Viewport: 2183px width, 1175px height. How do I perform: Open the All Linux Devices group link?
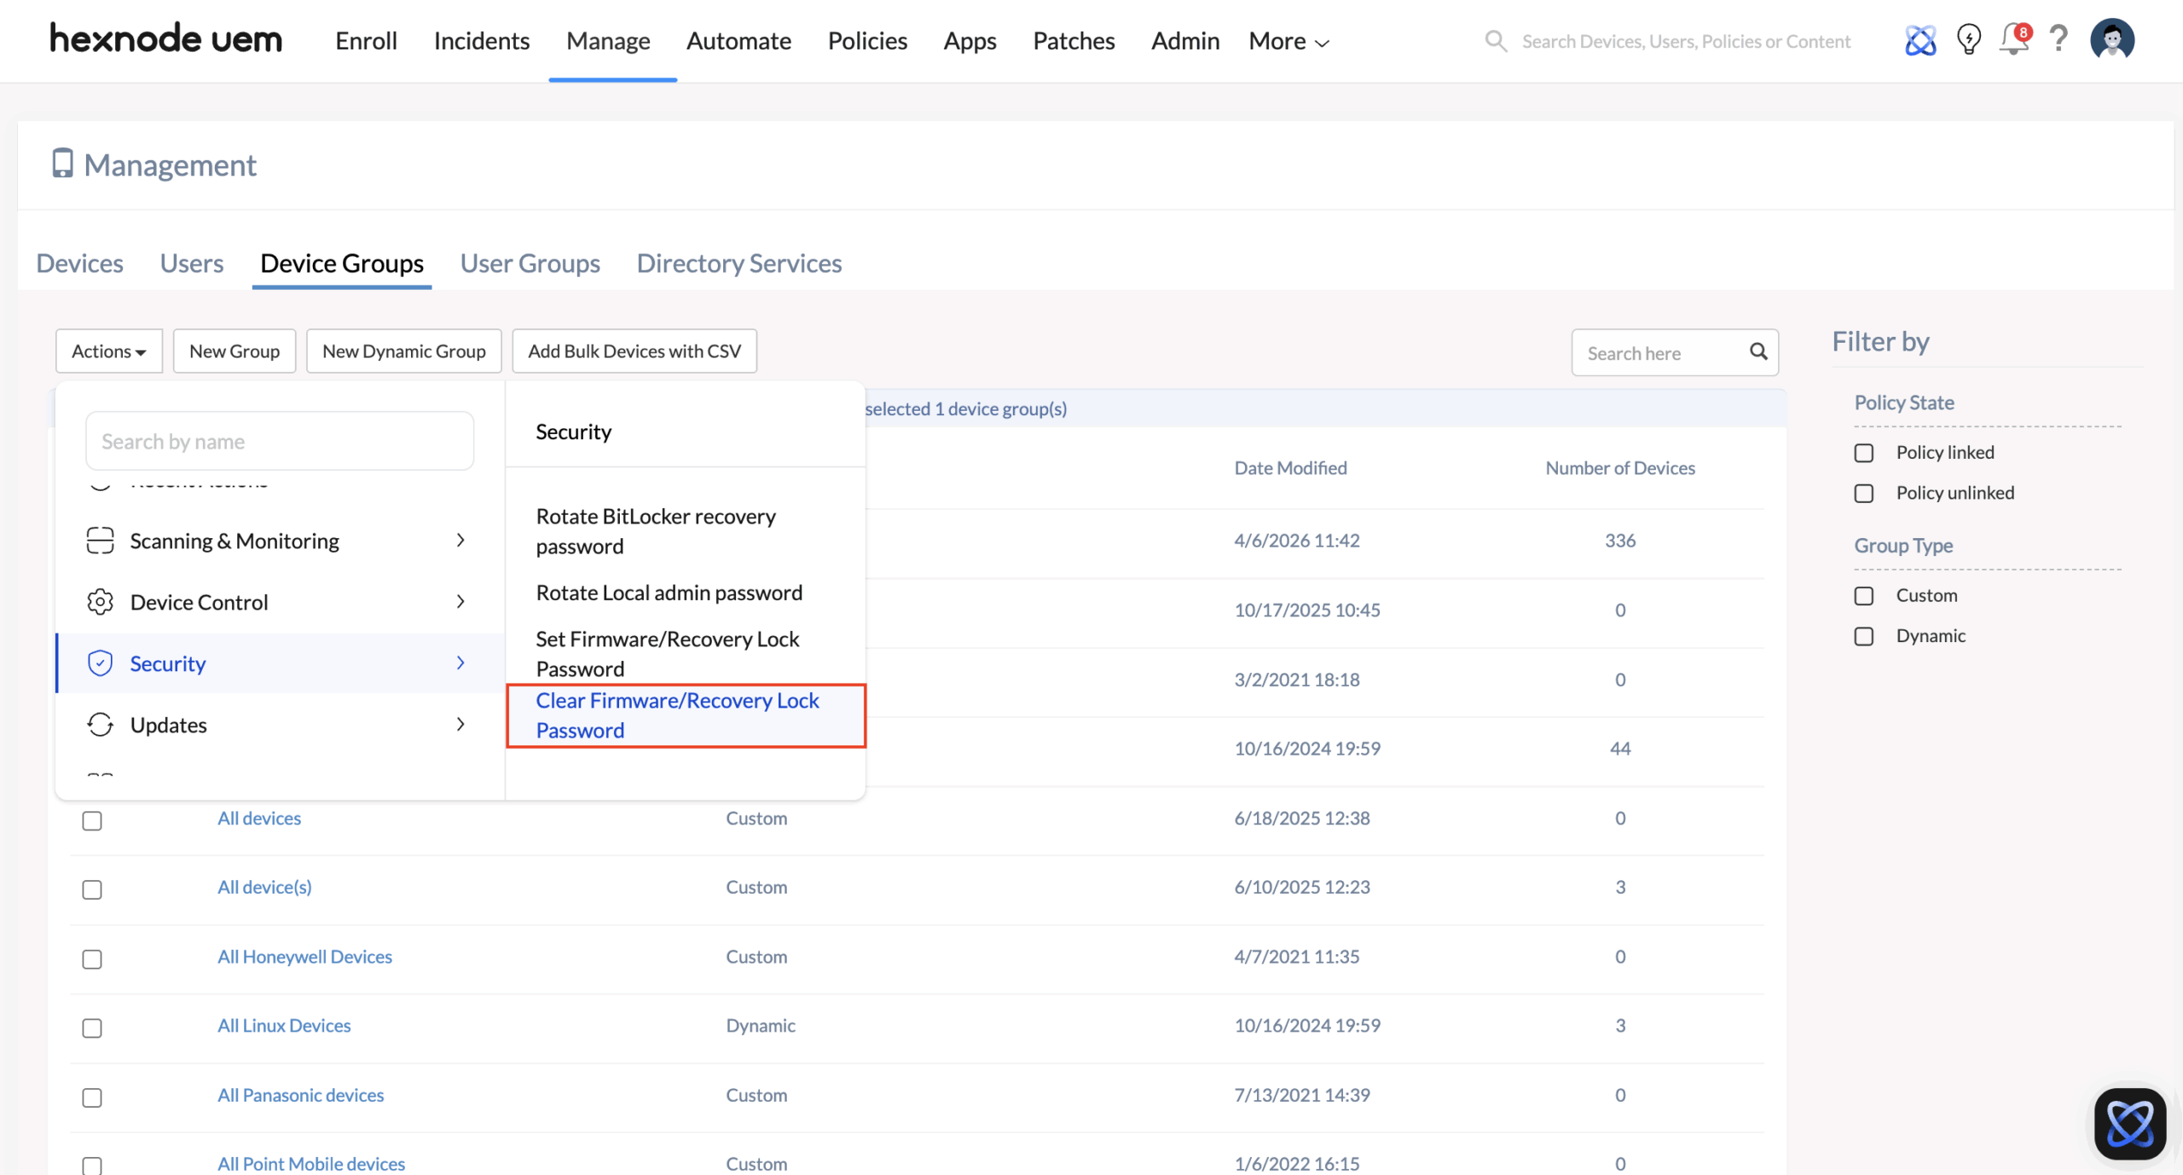pos(284,1025)
